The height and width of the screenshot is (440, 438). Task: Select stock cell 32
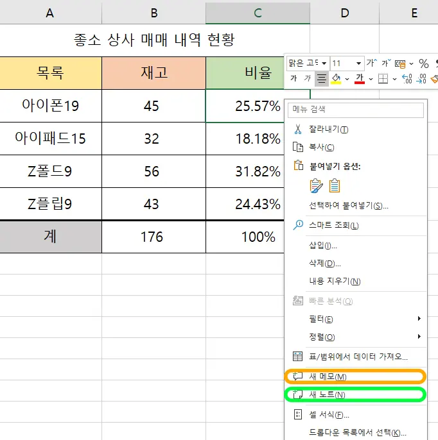(x=153, y=139)
